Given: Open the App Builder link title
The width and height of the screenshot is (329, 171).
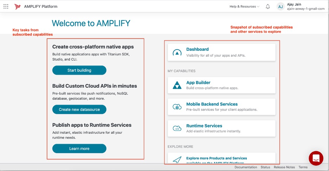Looking at the screenshot, I should [198, 83].
